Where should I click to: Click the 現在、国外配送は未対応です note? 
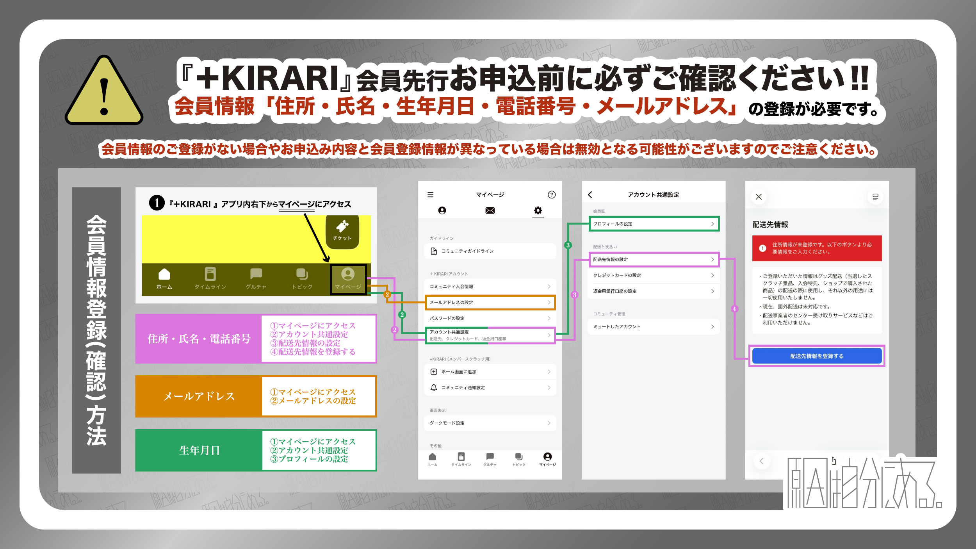(x=796, y=307)
